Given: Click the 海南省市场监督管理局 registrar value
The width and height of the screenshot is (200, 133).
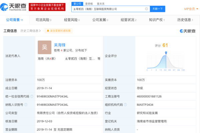Looking at the screenshot, I should point(152,121).
